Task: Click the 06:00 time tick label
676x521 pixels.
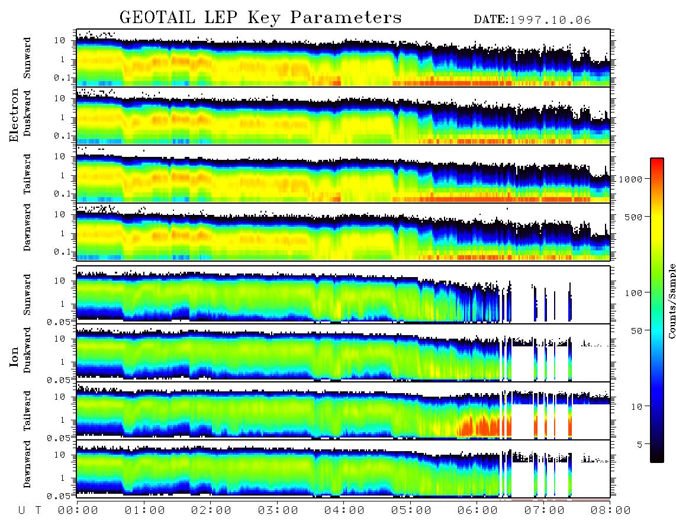Action: point(478,510)
